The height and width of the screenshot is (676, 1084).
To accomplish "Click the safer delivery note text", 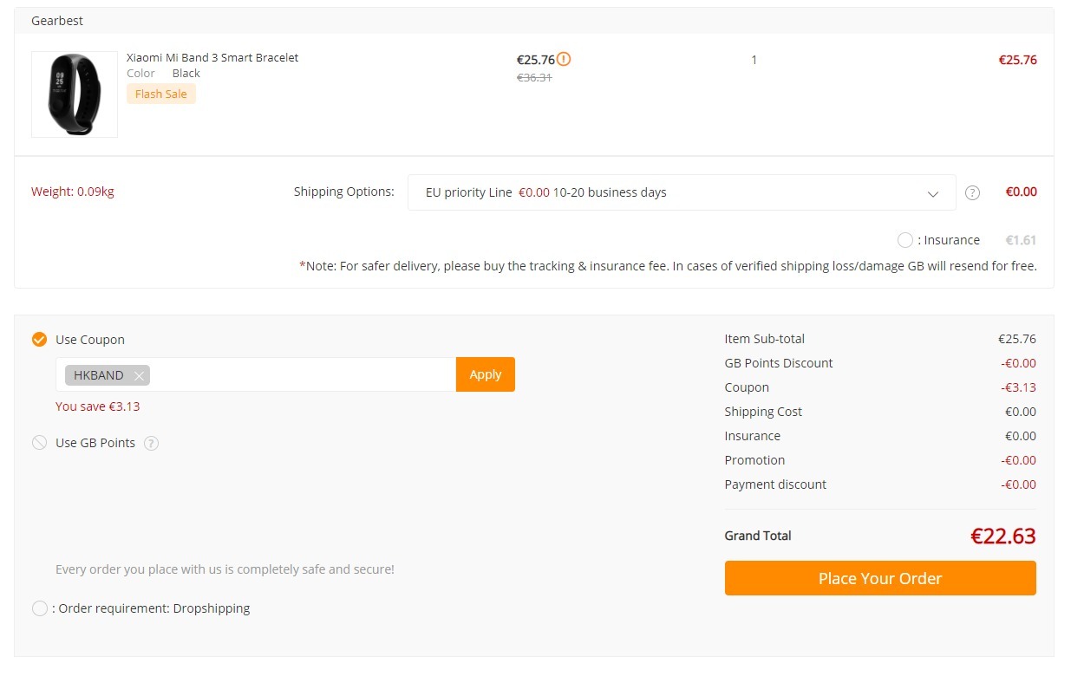I will pos(668,266).
